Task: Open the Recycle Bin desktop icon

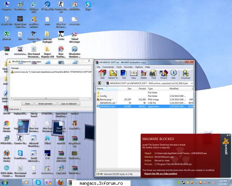Action: tap(6, 21)
